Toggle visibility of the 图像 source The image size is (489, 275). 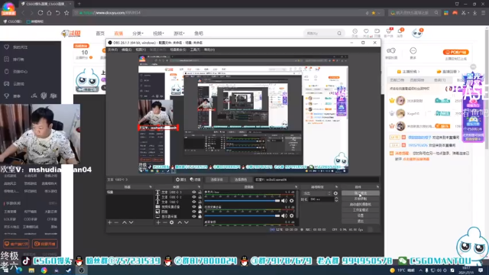click(x=194, y=212)
